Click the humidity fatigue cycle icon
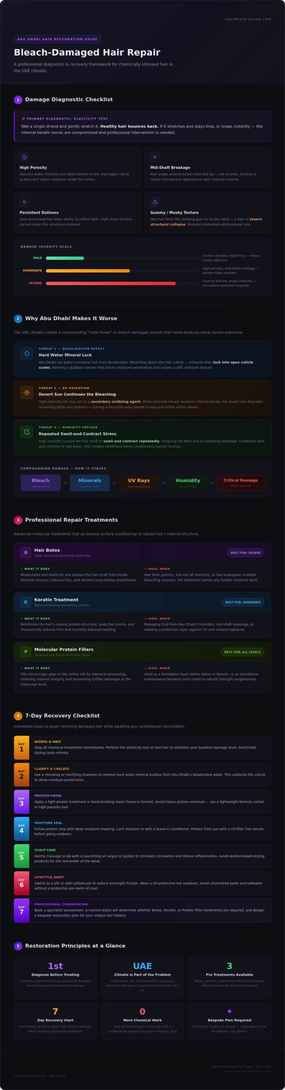285x1090 pixels. 27,432
